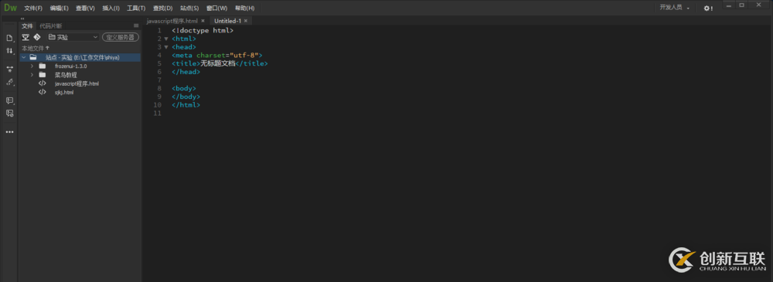Close the javascript程序.html tab
The height and width of the screenshot is (282, 773).
[x=203, y=21]
